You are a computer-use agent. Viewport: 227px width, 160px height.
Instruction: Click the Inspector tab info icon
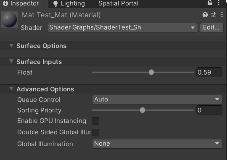5,3
